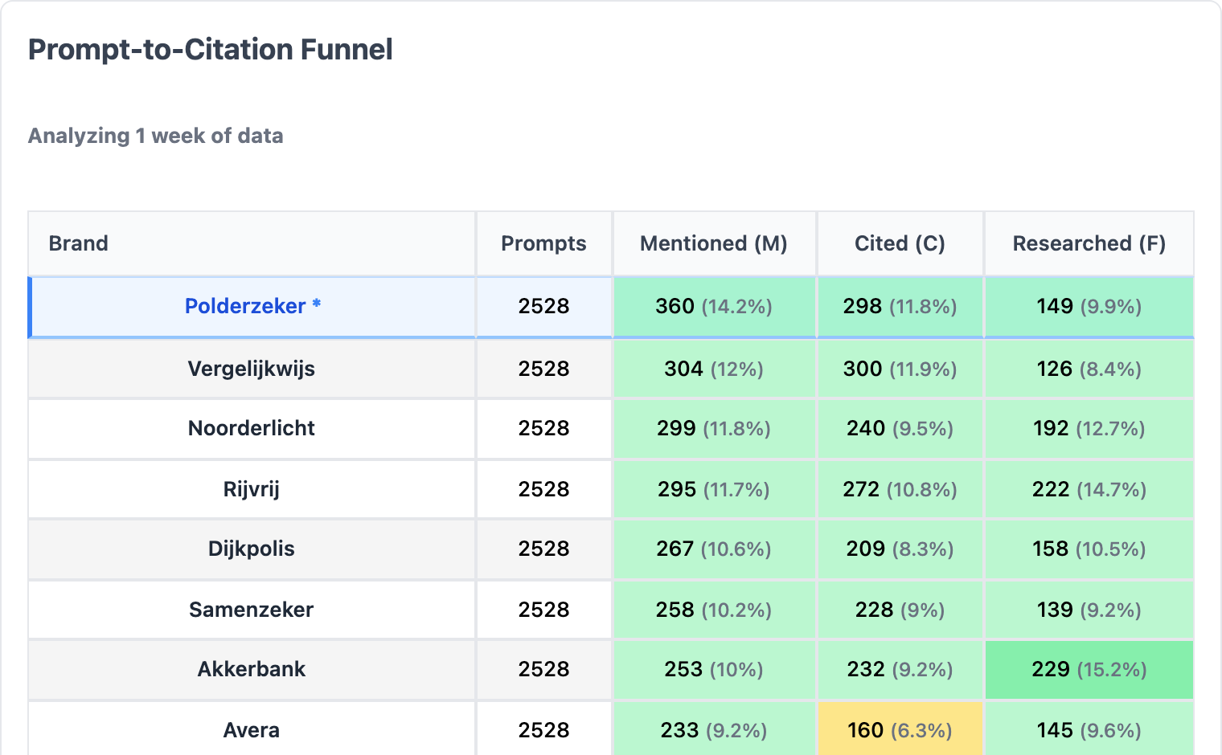
Task: Click Dijkpolis researched cell 158 (10.5%)
Action: 1089,549
